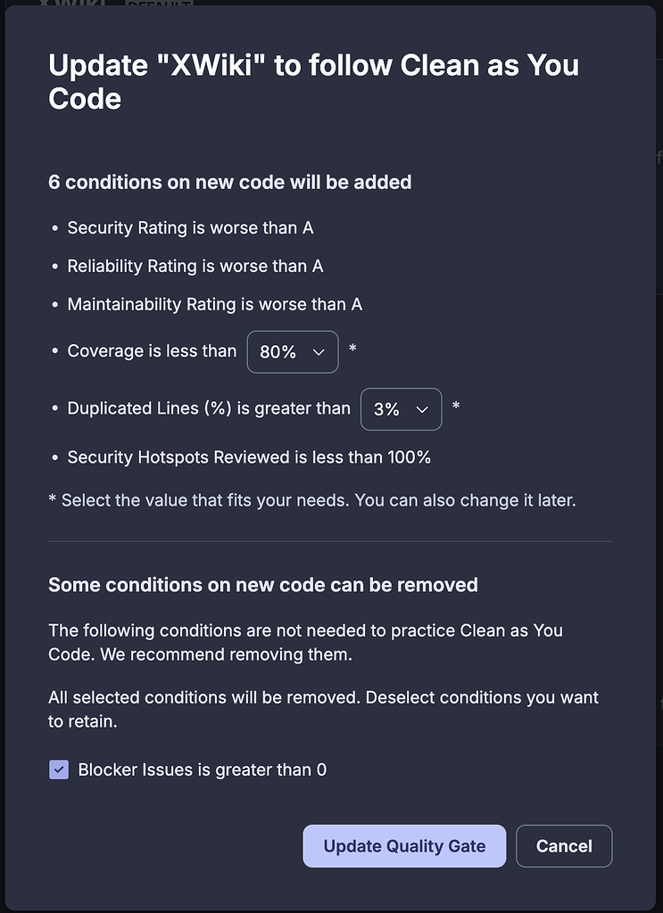The image size is (663, 913).
Task: Click 'Some conditions on new code can be removed' subheading
Action: click(262, 585)
